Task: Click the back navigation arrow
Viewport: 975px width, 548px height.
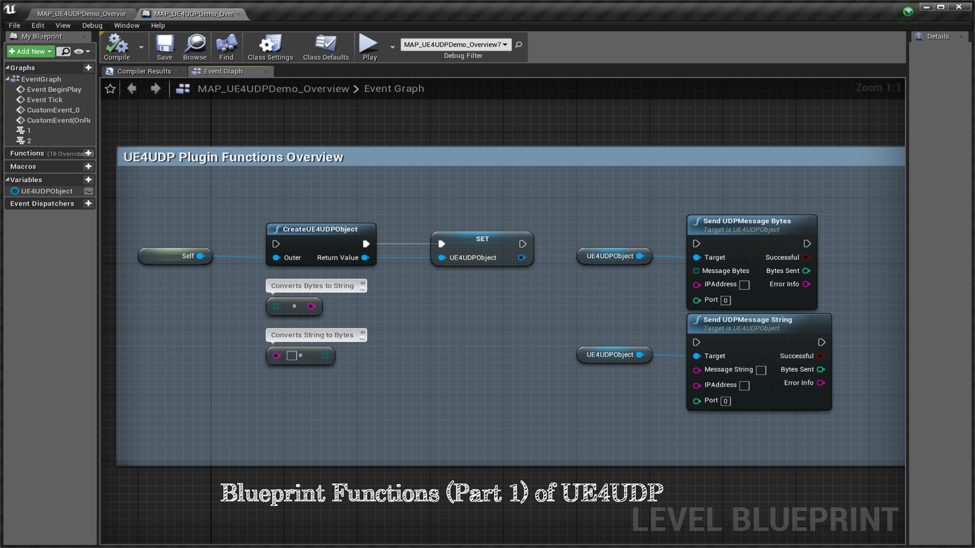Action: tap(133, 88)
